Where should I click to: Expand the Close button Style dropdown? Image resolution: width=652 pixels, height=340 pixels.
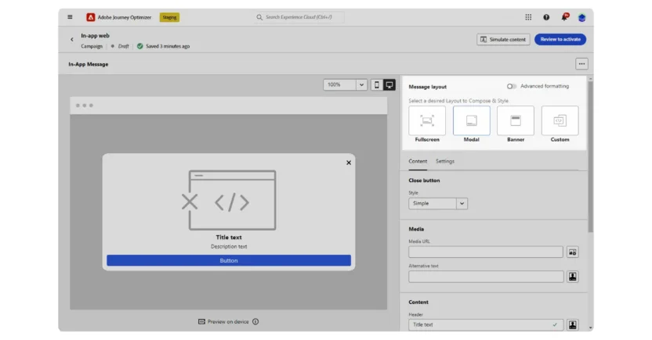coord(437,203)
